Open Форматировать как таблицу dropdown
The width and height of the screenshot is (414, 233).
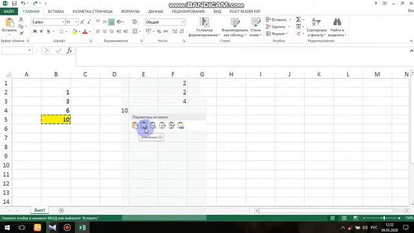click(x=234, y=27)
